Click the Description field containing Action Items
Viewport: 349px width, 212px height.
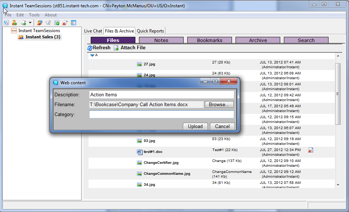click(162, 95)
